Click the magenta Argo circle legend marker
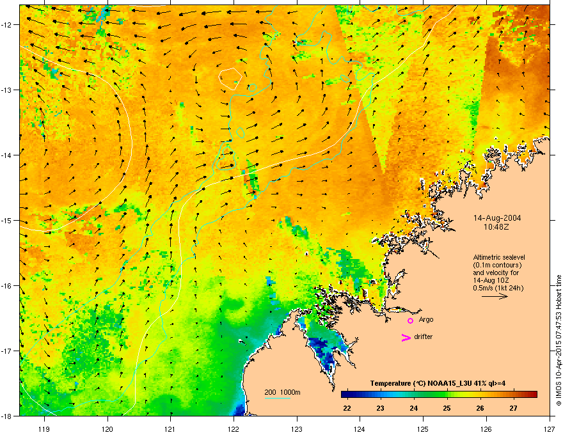563x435 pixels. (x=410, y=320)
